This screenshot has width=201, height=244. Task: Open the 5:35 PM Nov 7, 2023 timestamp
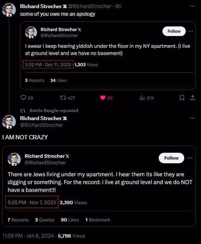pos(32,202)
